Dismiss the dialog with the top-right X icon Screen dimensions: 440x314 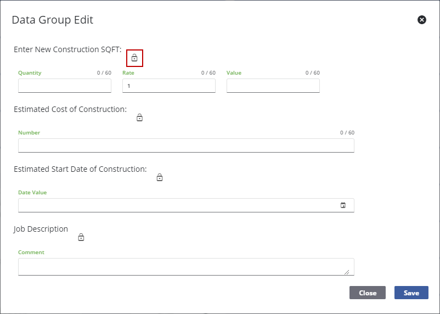tap(422, 20)
